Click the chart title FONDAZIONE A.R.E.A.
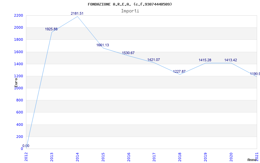The image size is (260, 163). 130,4
